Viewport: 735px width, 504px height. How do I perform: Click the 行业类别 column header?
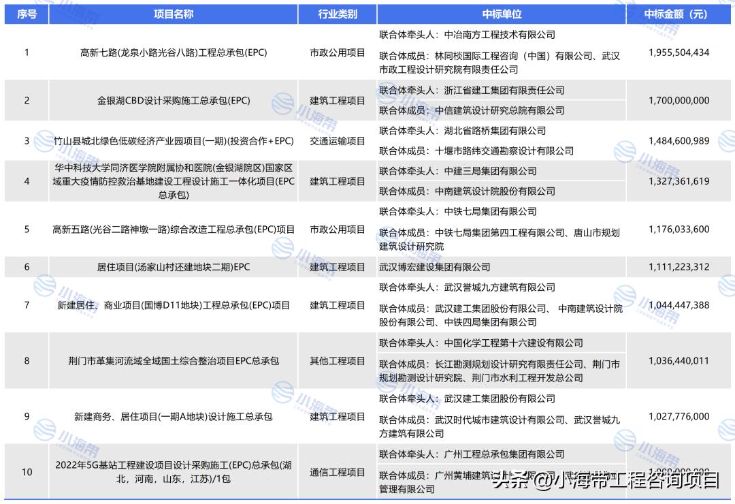[338, 12]
